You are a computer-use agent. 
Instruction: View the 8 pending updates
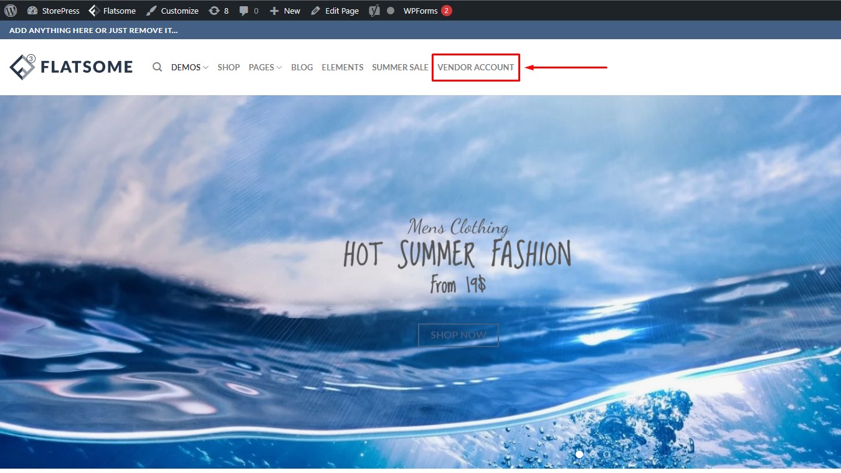(x=219, y=11)
